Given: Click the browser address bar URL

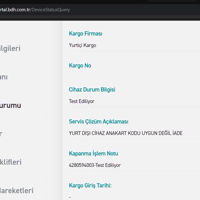Looking at the screenshot, I should tap(35, 10).
